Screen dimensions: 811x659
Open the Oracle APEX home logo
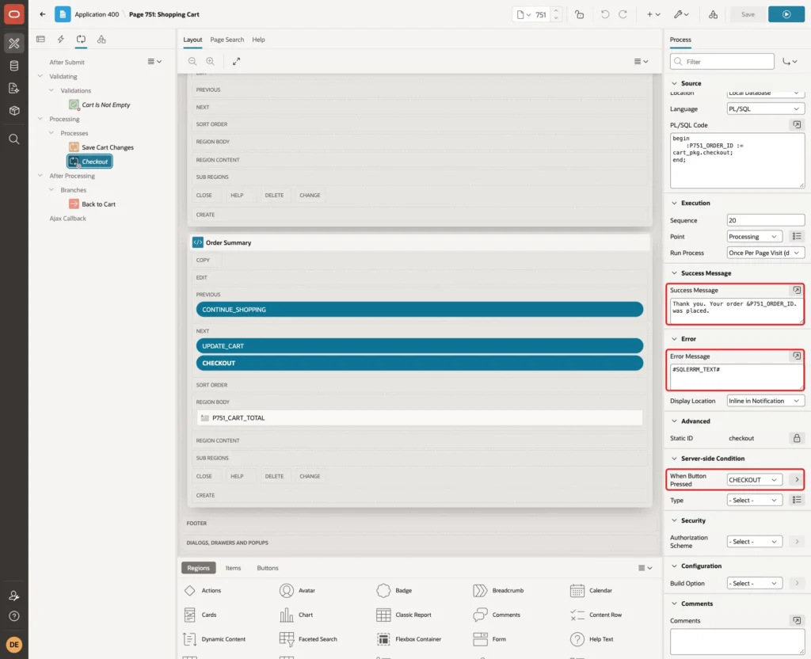(14, 14)
